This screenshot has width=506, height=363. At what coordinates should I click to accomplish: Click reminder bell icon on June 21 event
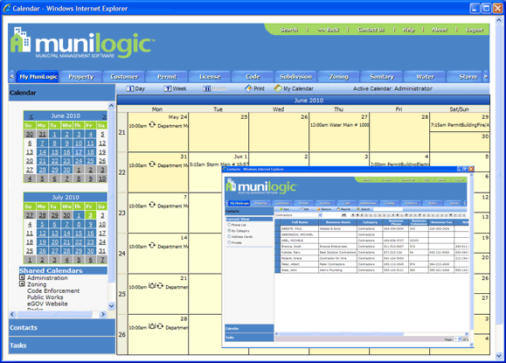tap(152, 286)
